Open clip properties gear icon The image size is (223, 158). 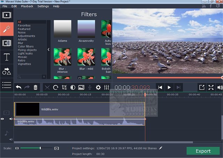98,87
